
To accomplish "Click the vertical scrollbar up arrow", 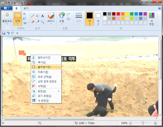I will pos(160,38).
